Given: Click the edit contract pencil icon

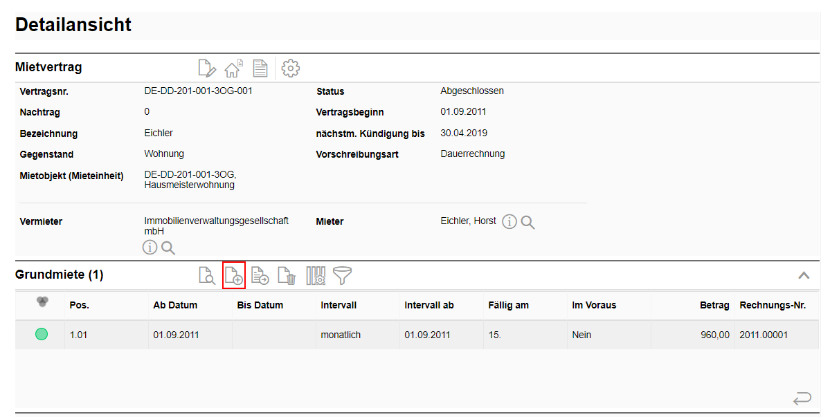Looking at the screenshot, I should click(x=206, y=68).
